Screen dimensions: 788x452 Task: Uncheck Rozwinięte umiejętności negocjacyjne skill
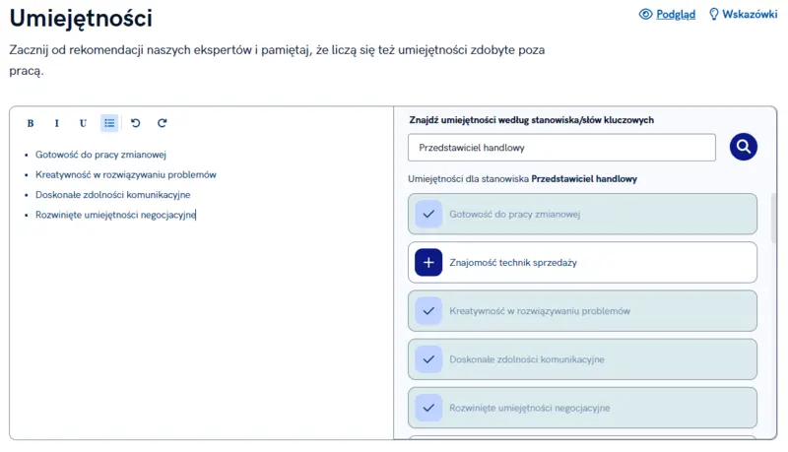pos(428,408)
